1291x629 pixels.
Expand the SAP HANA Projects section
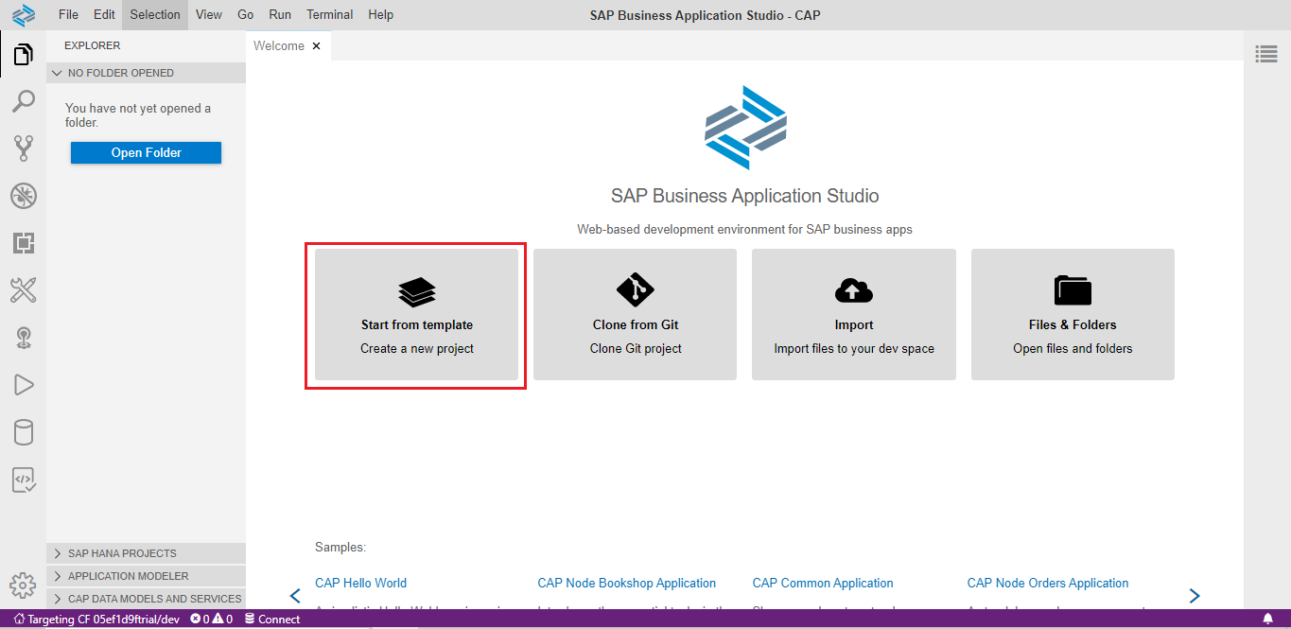tap(122, 553)
